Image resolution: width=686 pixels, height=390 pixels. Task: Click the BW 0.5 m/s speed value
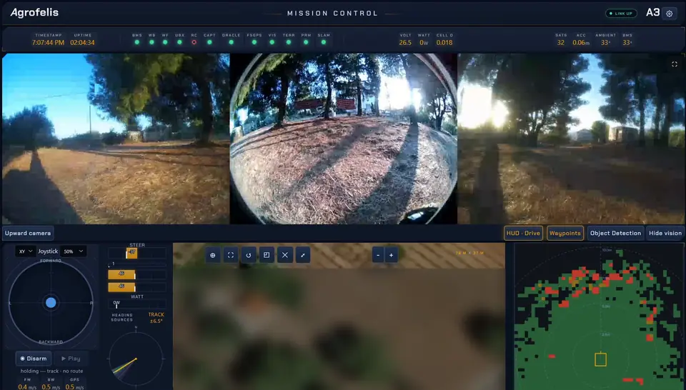pos(51,387)
